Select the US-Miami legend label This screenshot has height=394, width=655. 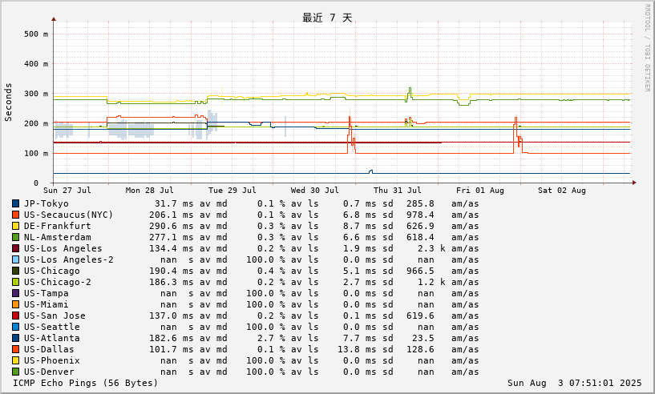tap(46, 304)
